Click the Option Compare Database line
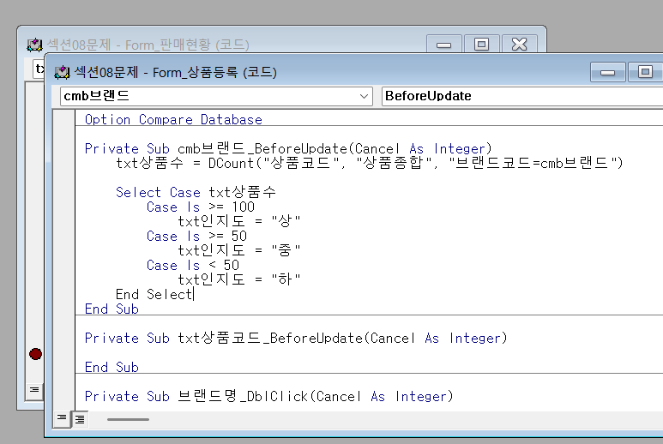The image size is (663, 444). [x=173, y=120]
